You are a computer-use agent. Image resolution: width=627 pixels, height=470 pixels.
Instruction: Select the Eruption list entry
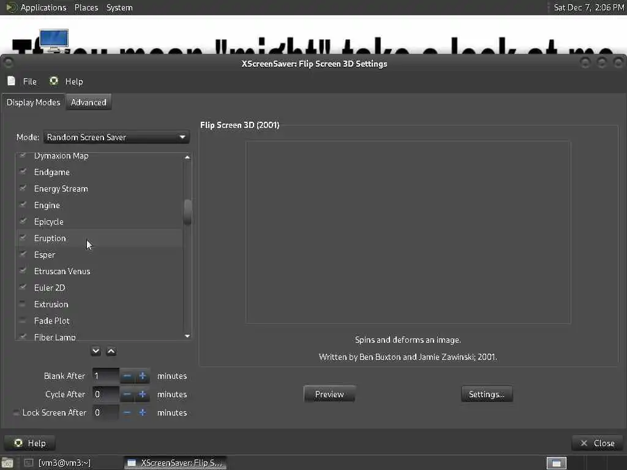[x=100, y=238]
